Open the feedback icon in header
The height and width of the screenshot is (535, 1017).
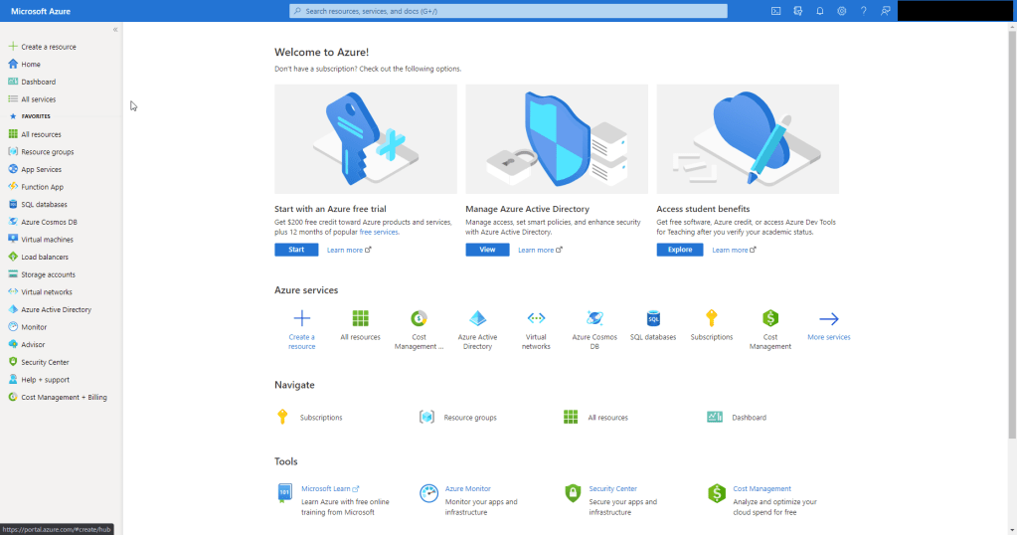tap(885, 11)
